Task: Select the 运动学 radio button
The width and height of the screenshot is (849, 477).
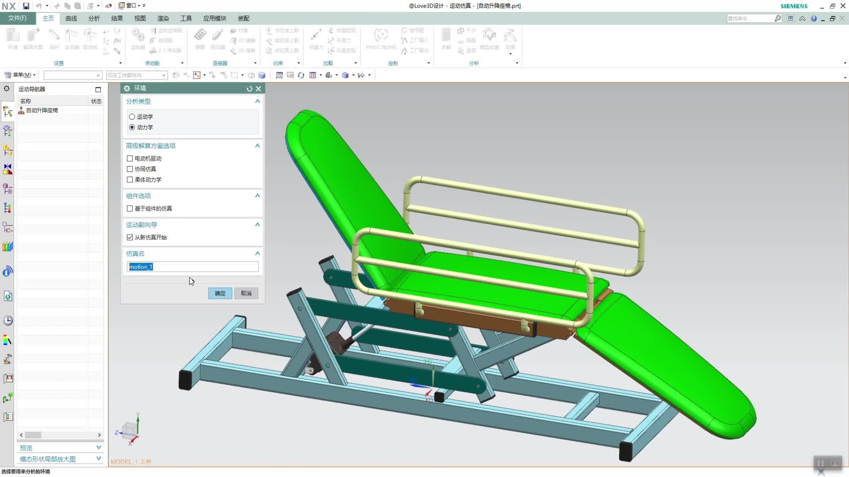Action: [132, 117]
